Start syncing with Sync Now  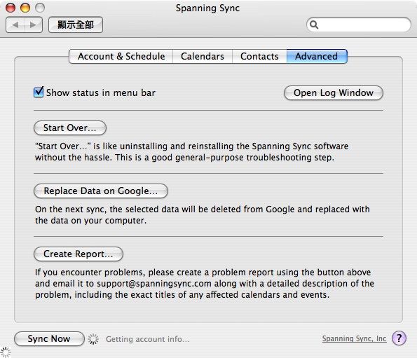coord(49,338)
